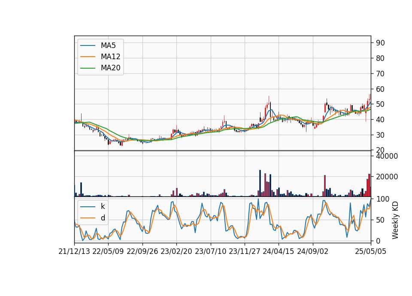Click the k legend label
This screenshot has height=296, width=412.
click(x=103, y=206)
